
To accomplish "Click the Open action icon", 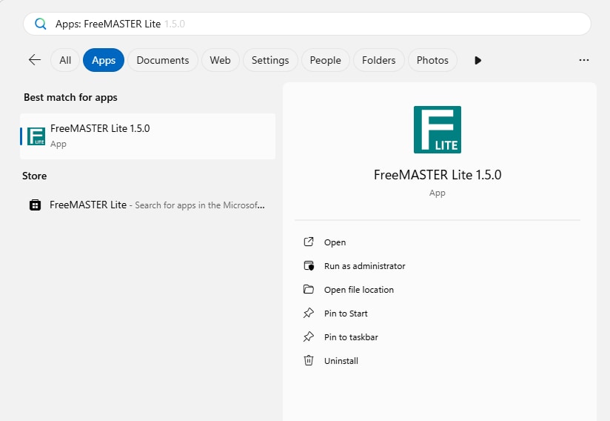I will coord(309,242).
